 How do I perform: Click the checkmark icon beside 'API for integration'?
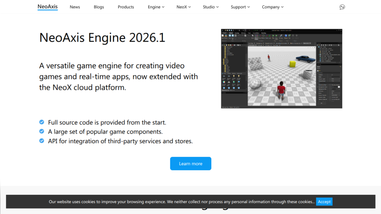[x=42, y=141]
